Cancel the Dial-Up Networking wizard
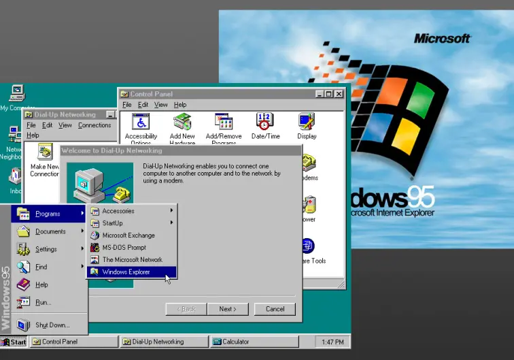 [x=275, y=309]
